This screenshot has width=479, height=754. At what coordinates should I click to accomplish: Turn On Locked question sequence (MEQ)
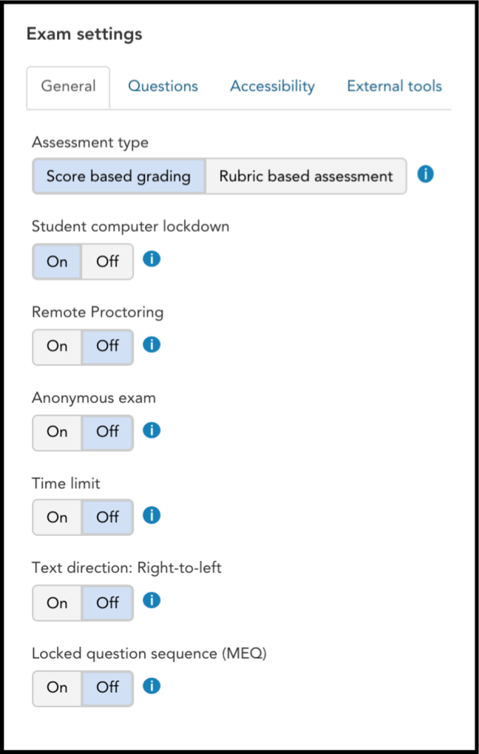click(57, 688)
